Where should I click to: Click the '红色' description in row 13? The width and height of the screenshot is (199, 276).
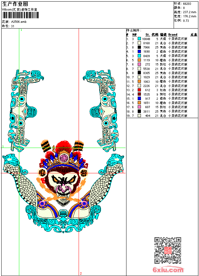point(163,90)
